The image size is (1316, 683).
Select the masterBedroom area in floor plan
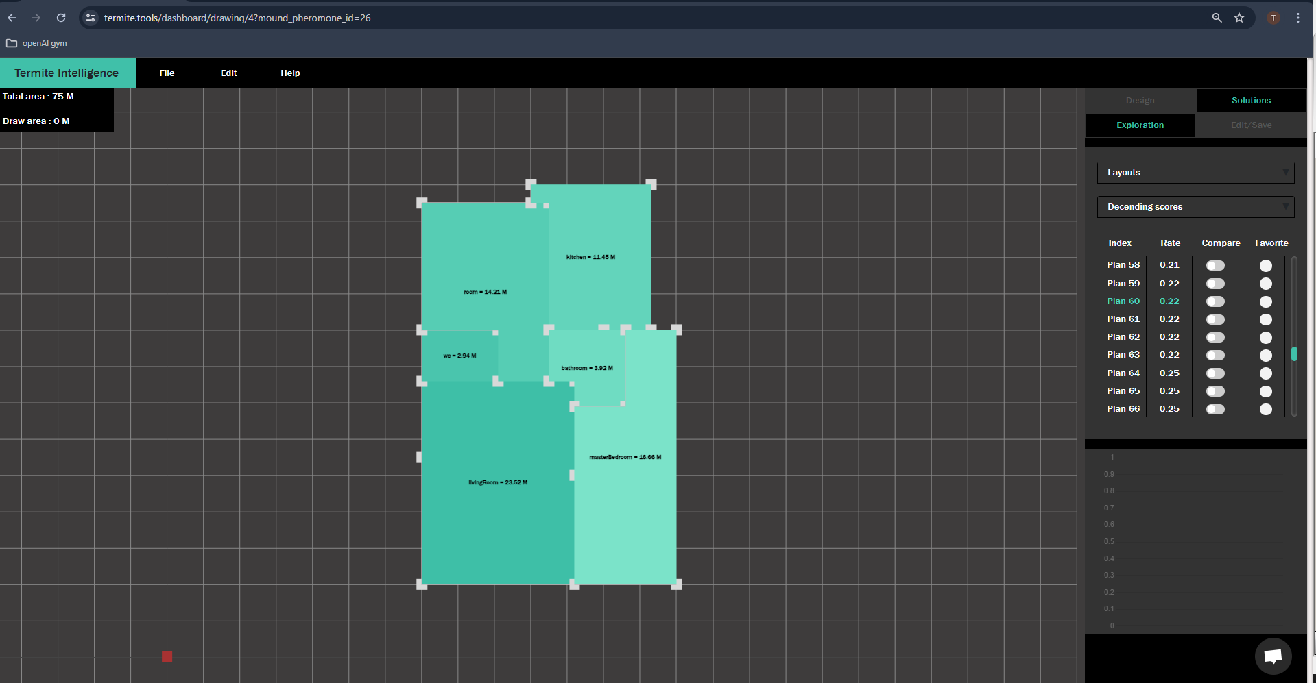[x=625, y=457]
